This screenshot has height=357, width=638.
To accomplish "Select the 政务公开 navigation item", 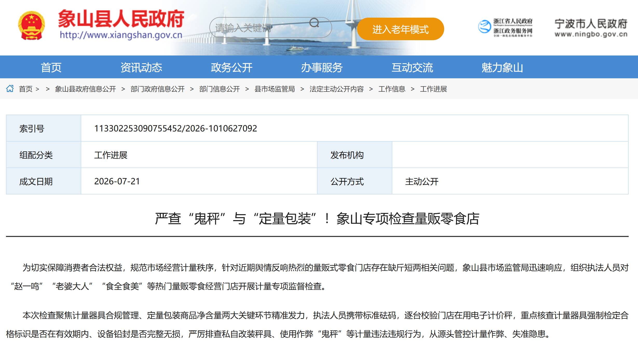I will click(x=231, y=67).
